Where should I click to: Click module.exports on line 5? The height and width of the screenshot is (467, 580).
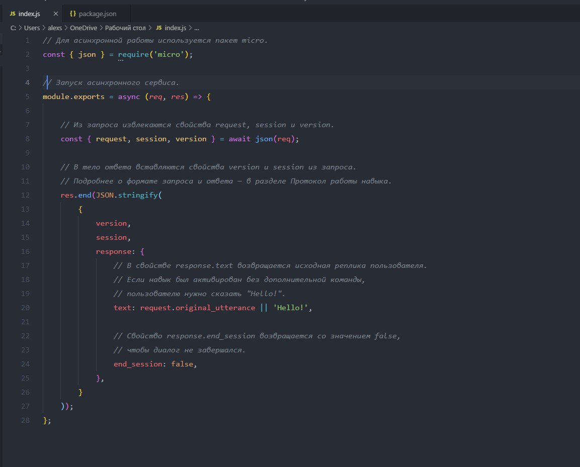pos(73,97)
